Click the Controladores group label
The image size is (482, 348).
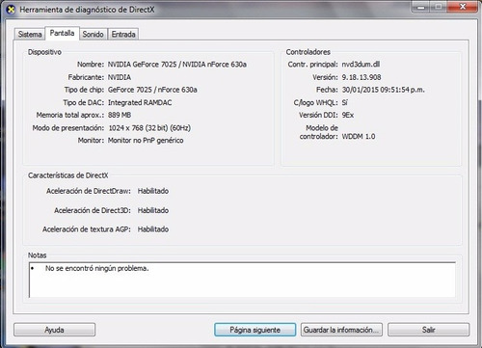pyautogui.click(x=308, y=52)
